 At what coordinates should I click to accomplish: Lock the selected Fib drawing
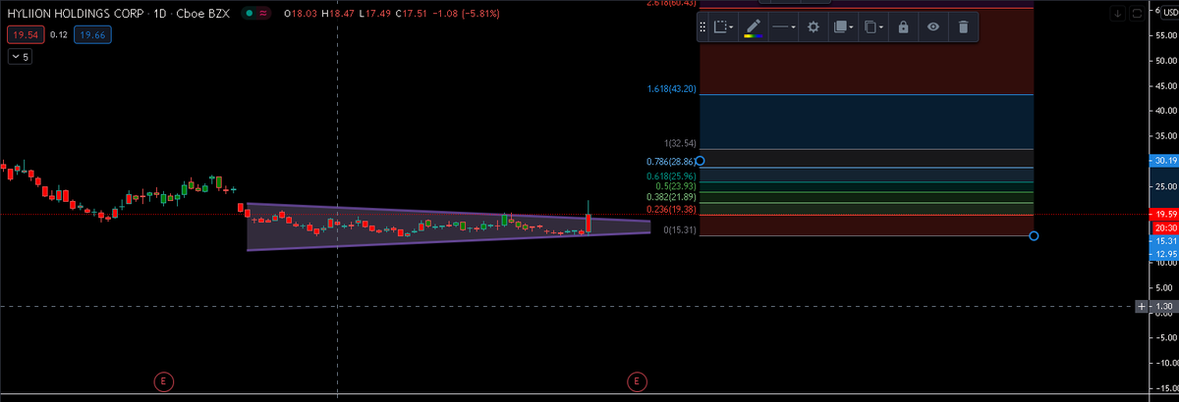(x=902, y=27)
